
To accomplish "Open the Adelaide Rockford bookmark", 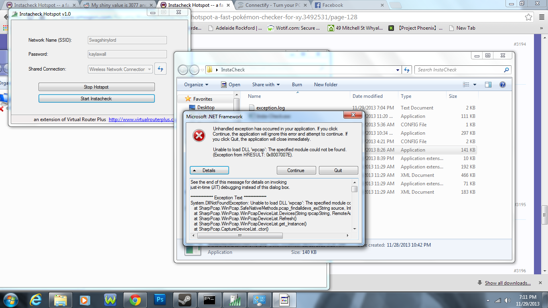I will point(235,28).
